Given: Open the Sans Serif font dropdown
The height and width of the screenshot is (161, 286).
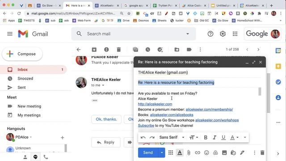Looking at the screenshot, I should coord(172,137).
